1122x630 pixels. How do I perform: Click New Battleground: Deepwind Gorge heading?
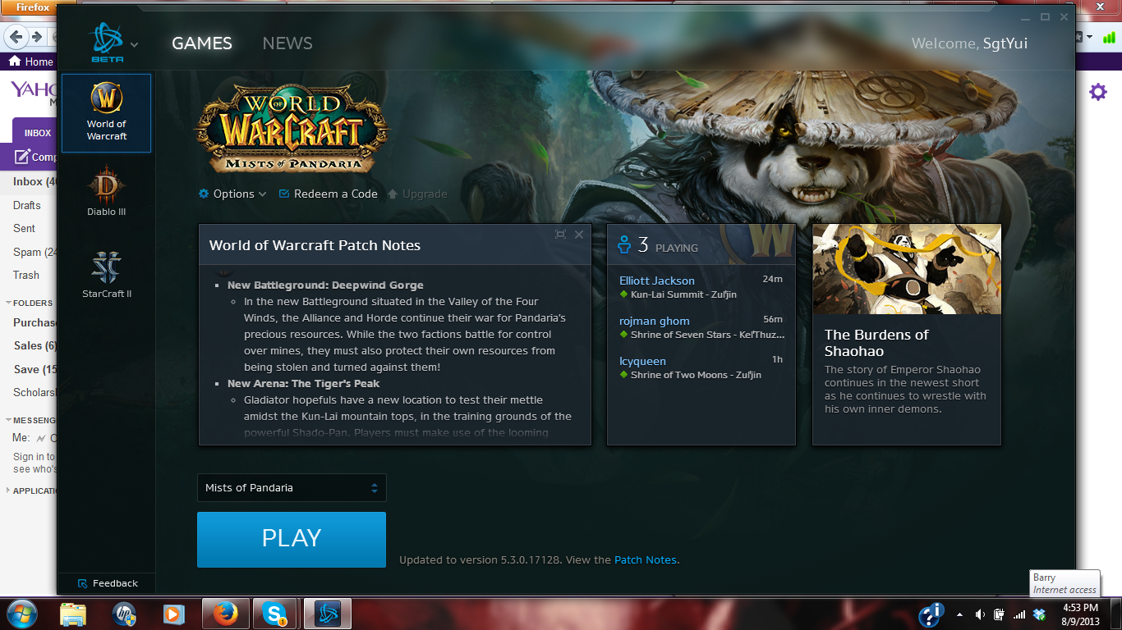325,285
